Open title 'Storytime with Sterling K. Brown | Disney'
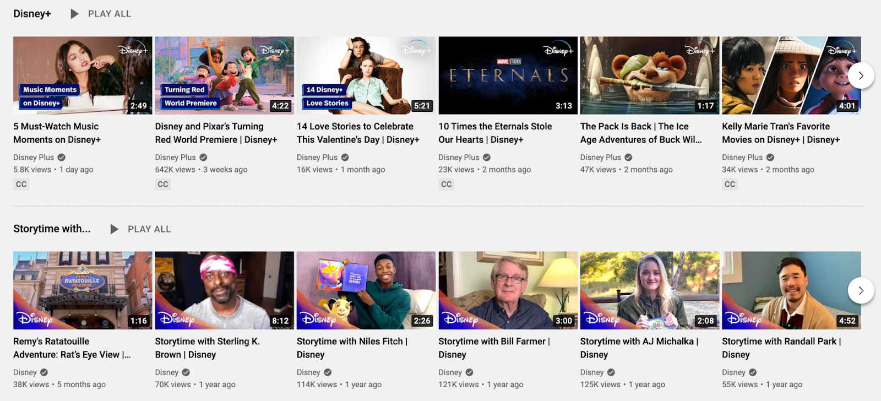Image resolution: width=881 pixels, height=401 pixels. click(207, 348)
